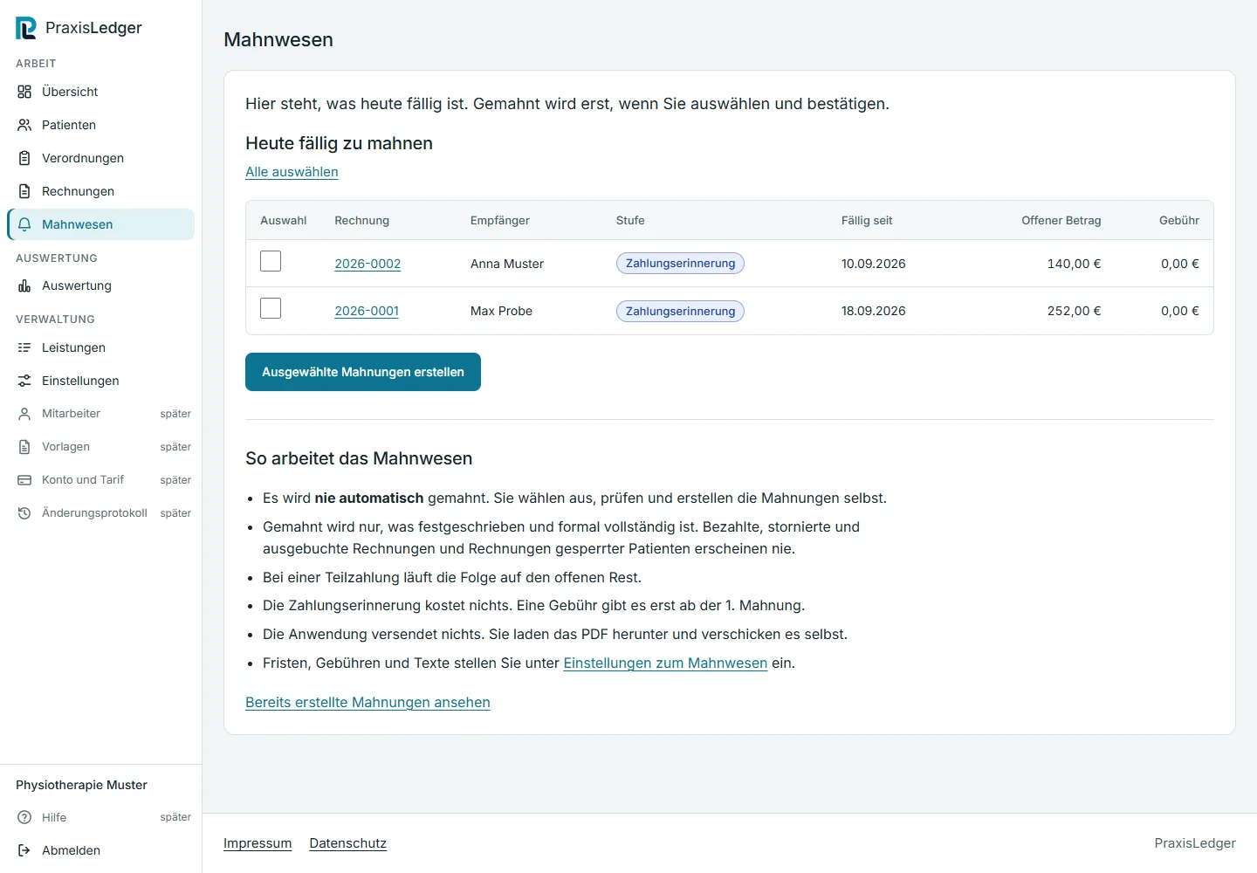Click the Offener Betrag column header
Image resolution: width=1257 pixels, height=873 pixels.
click(x=1061, y=221)
